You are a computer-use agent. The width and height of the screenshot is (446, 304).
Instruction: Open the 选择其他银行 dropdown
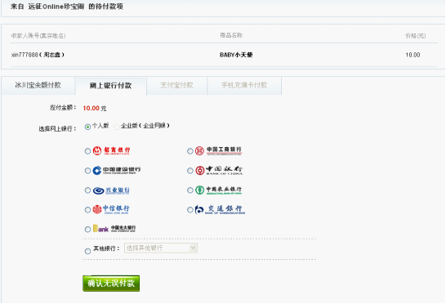161,248
